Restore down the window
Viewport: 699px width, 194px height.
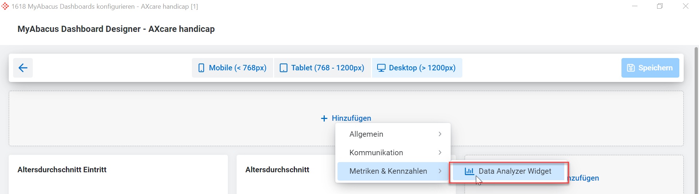point(660,6)
